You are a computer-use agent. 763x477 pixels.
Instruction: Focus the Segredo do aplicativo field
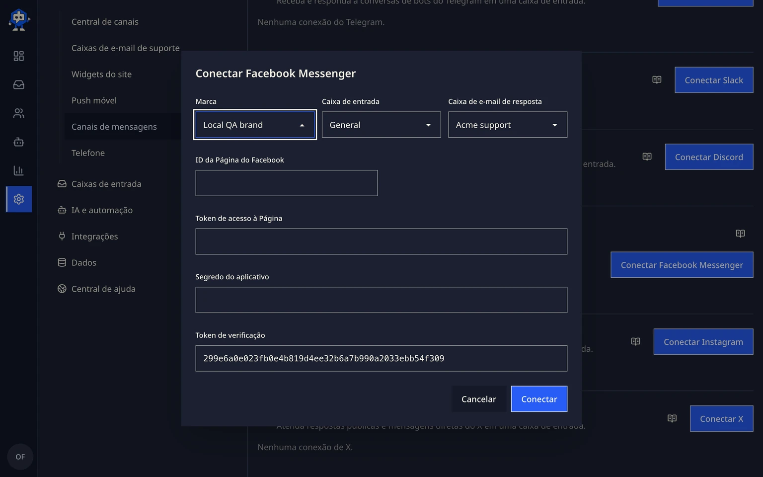coord(381,300)
